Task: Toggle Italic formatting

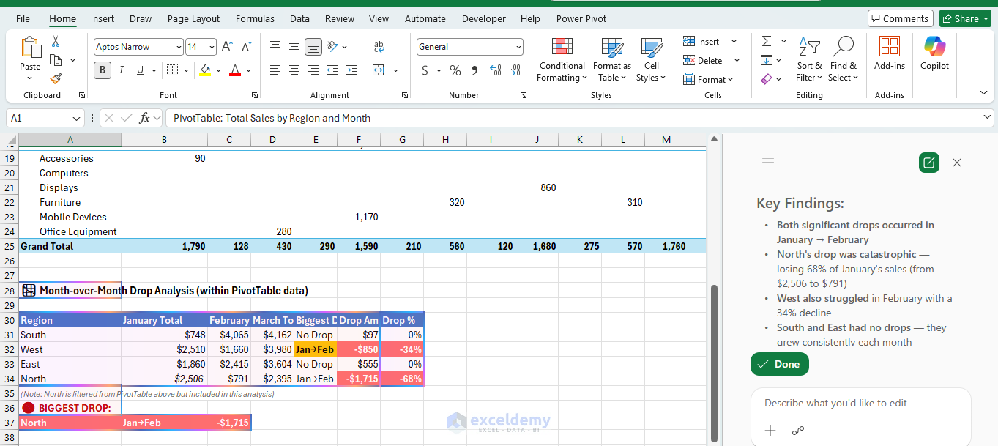Action: click(121, 70)
